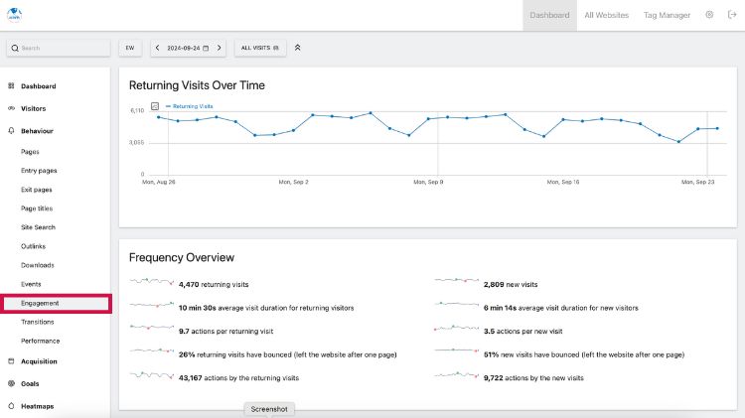Click the 43,167 actions by returning visits text
This screenshot has width=745, height=418.
click(x=238, y=378)
